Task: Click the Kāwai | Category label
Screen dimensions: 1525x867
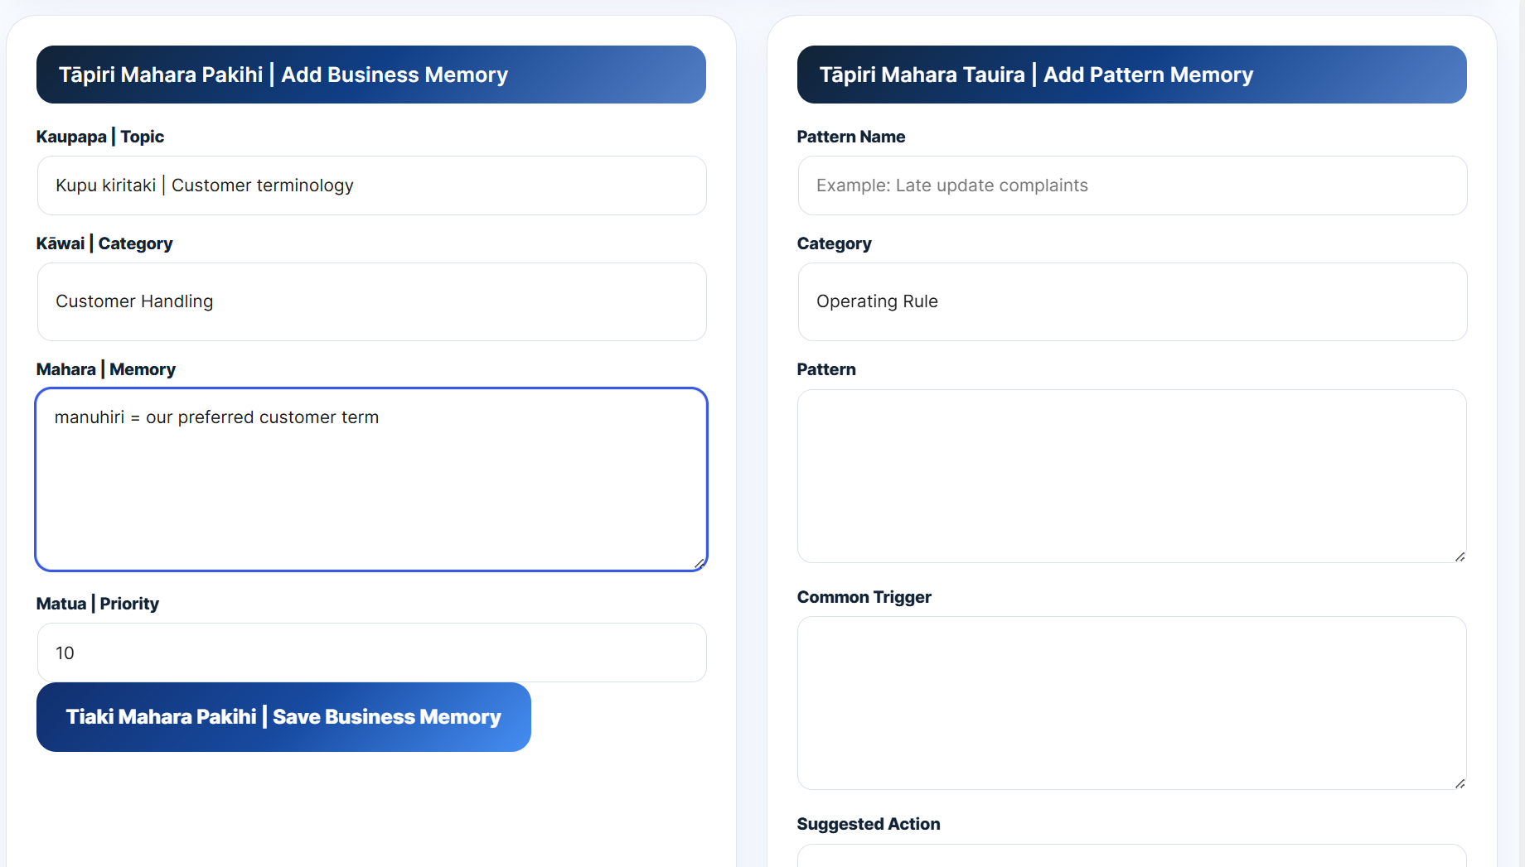Action: (x=104, y=243)
